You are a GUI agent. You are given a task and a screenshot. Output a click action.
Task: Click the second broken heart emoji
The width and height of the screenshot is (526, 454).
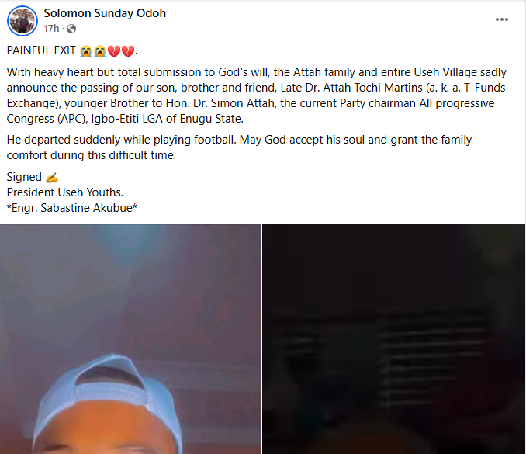[x=128, y=51]
